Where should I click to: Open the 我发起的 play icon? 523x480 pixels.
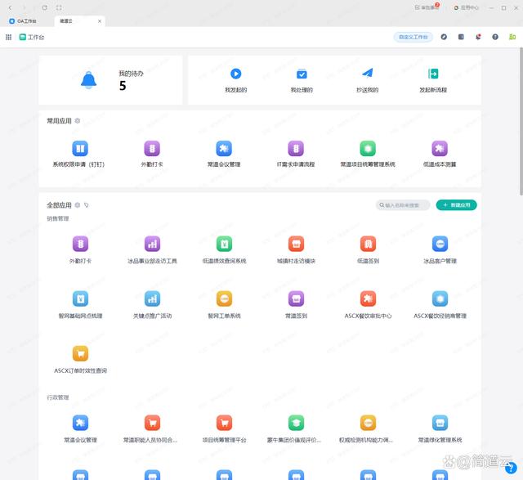click(235, 74)
